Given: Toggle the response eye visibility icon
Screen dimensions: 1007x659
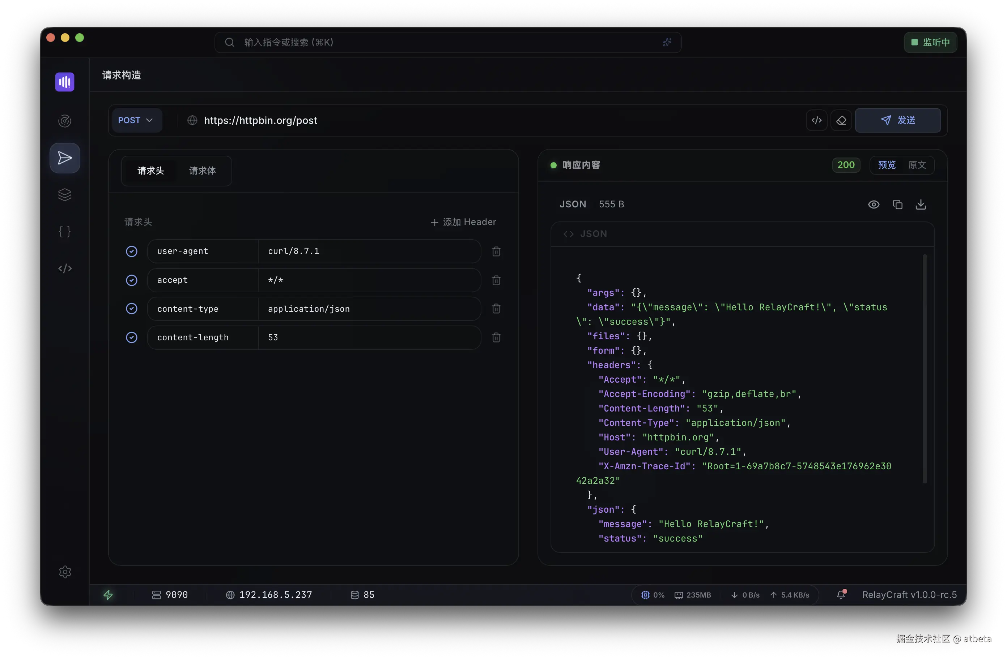Looking at the screenshot, I should [x=874, y=204].
